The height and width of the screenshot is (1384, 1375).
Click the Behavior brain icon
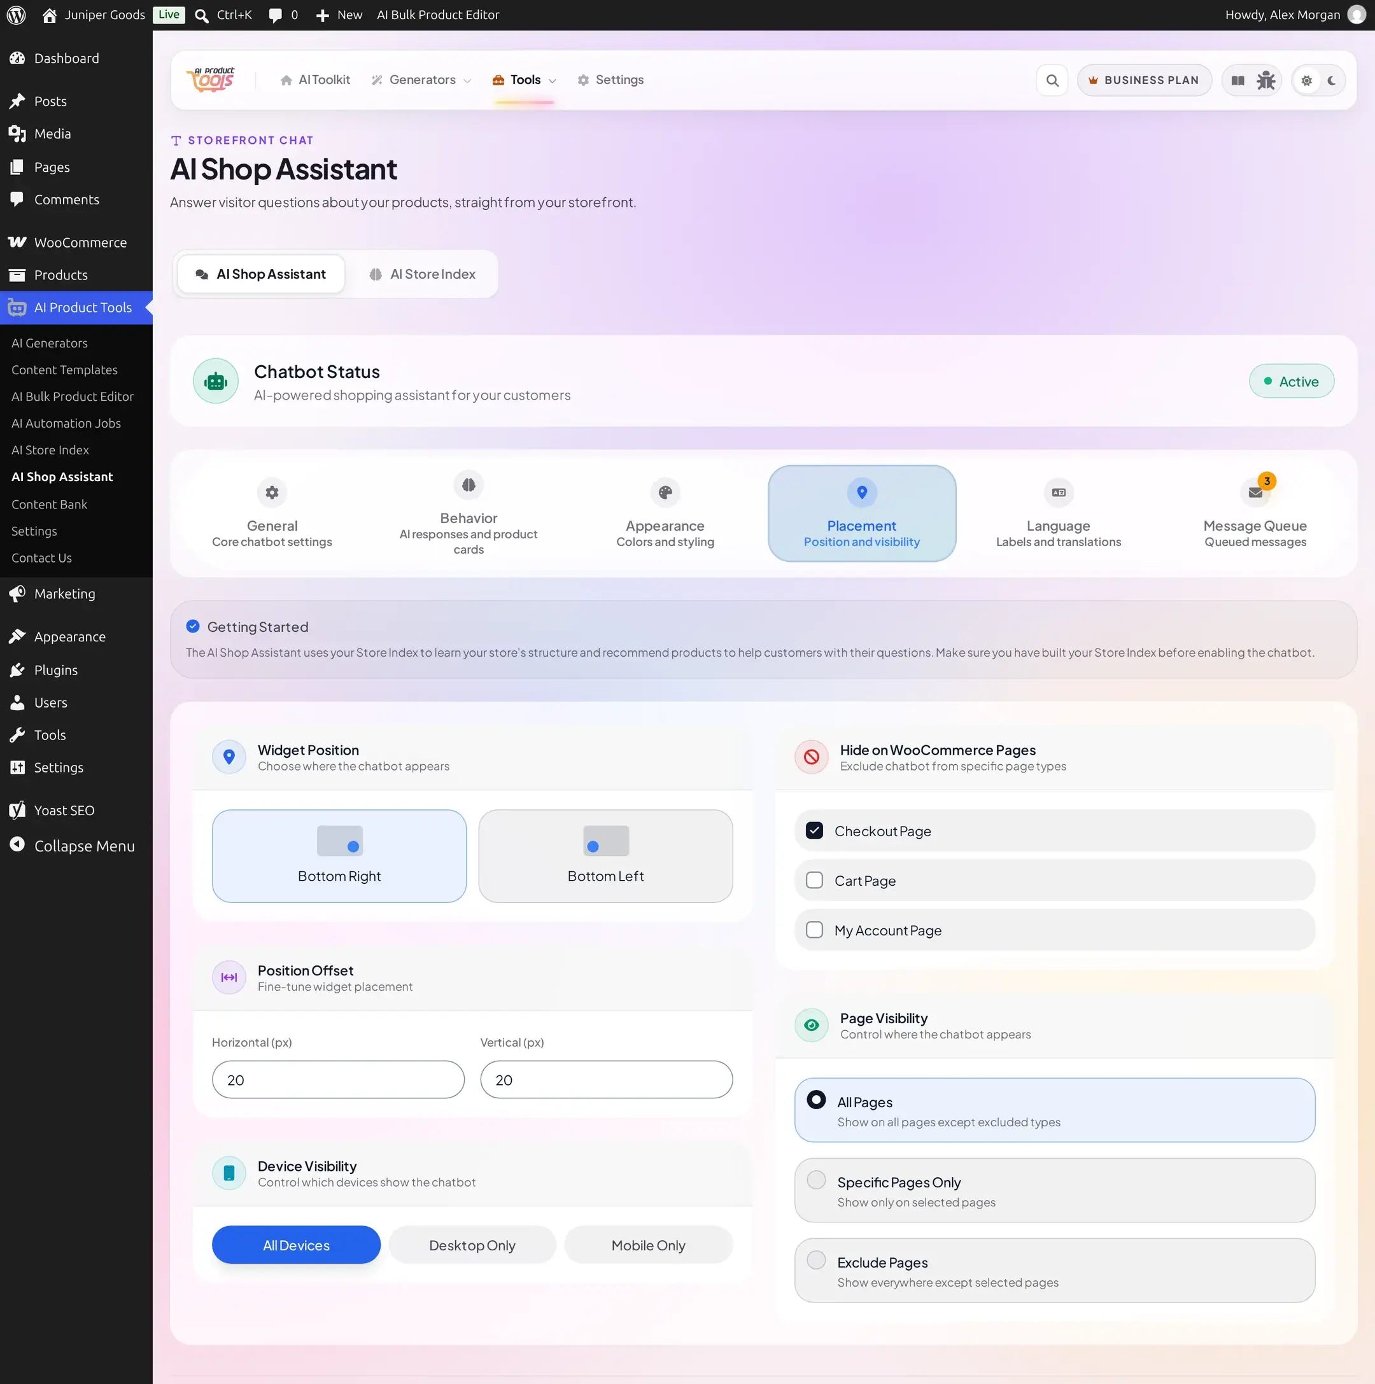469,485
